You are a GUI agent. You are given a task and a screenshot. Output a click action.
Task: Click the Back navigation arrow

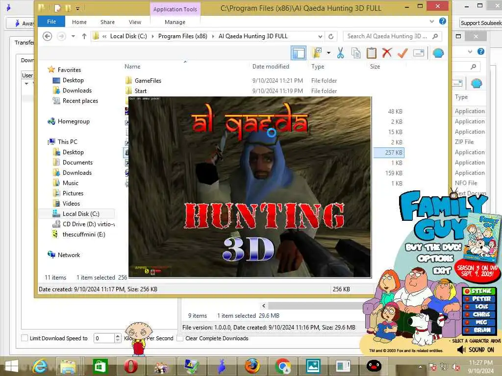click(48, 36)
